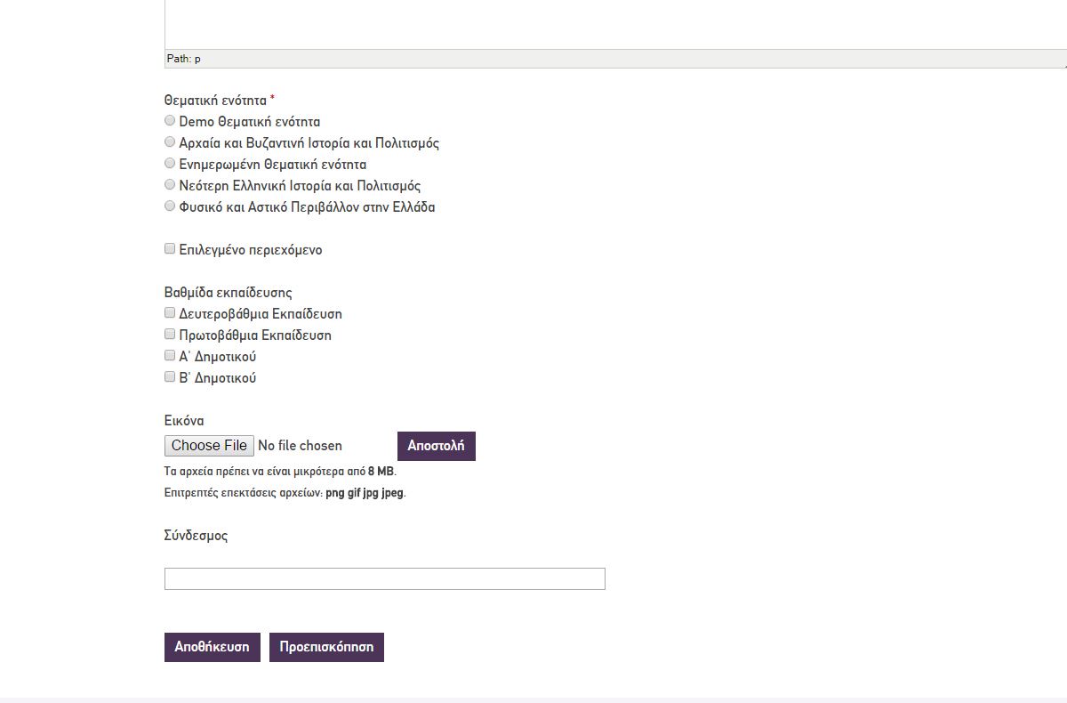Image resolution: width=1067 pixels, height=703 pixels.
Task: Click the Σύνδεσμος field label
Action: pos(196,536)
